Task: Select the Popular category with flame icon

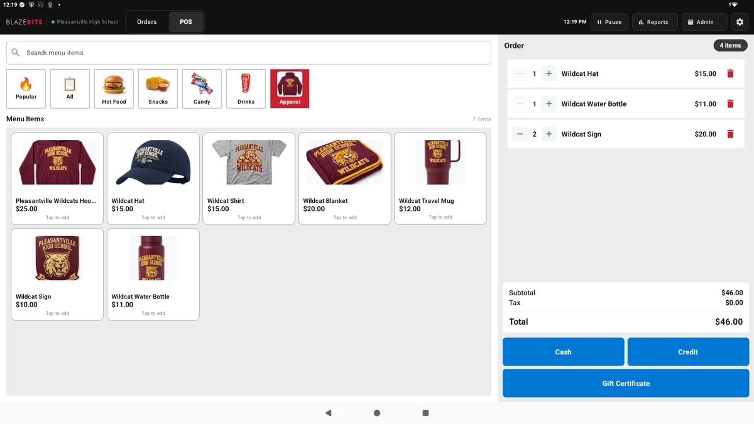Action: [26, 89]
